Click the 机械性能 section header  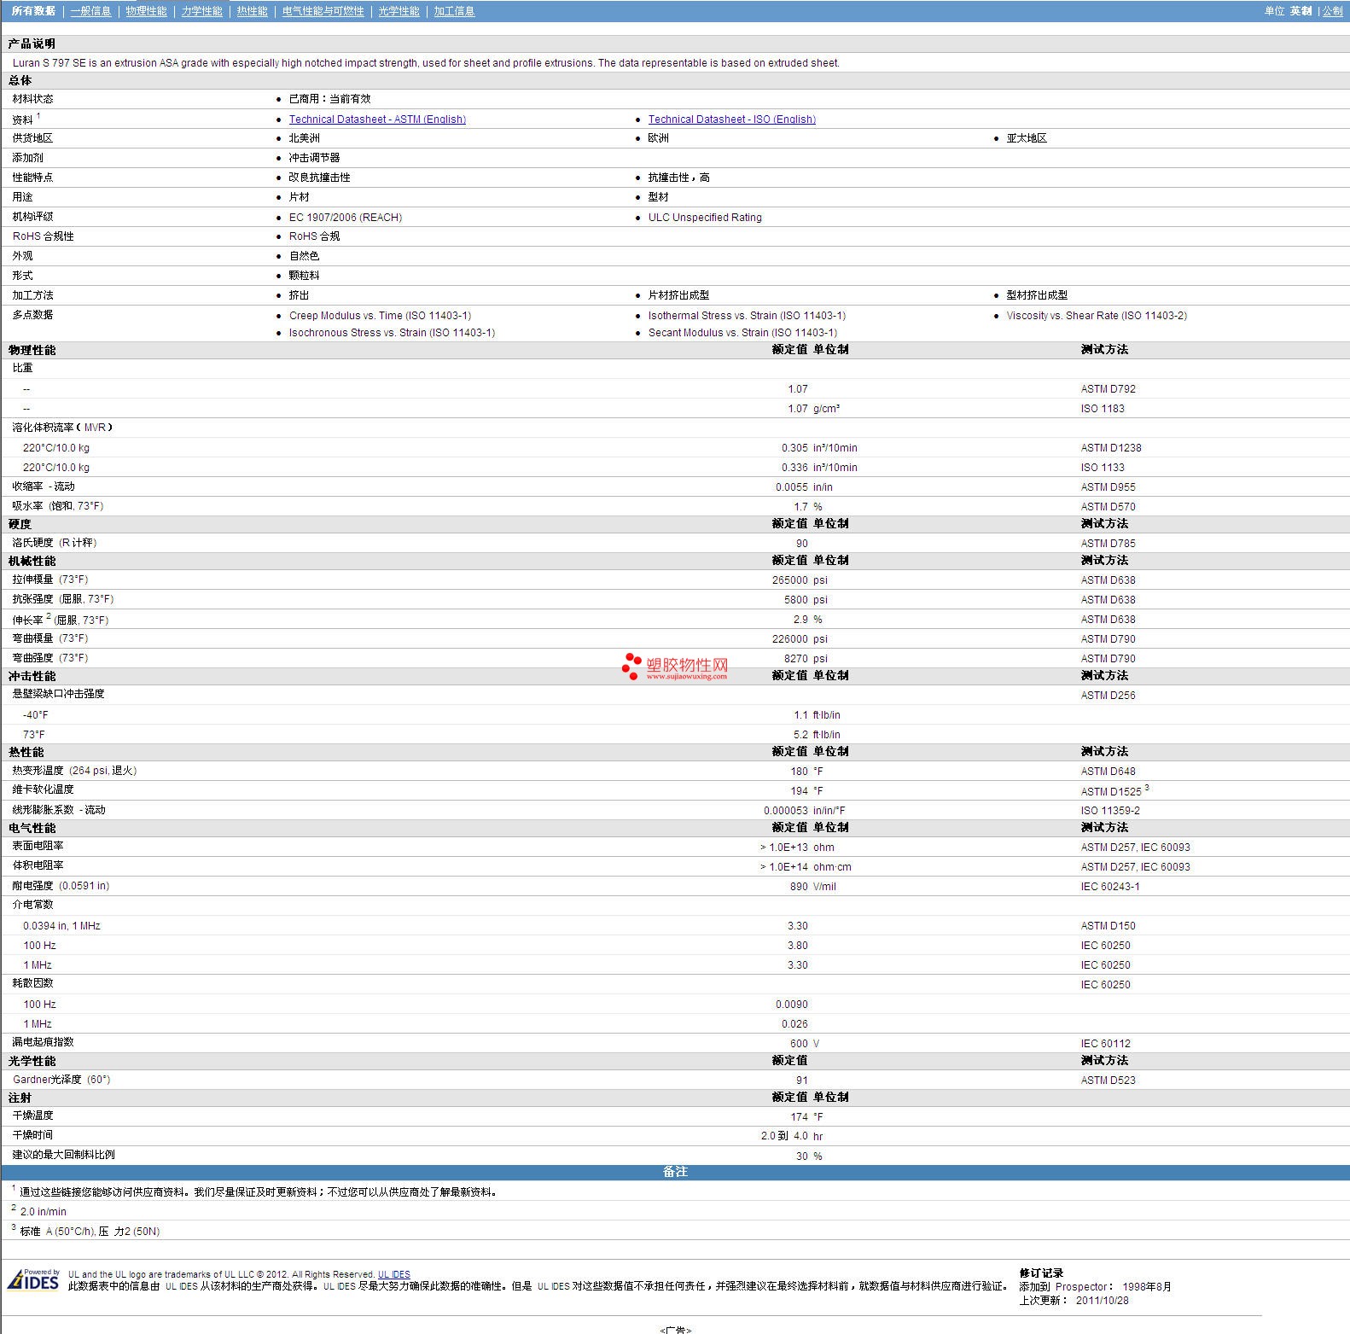[32, 561]
